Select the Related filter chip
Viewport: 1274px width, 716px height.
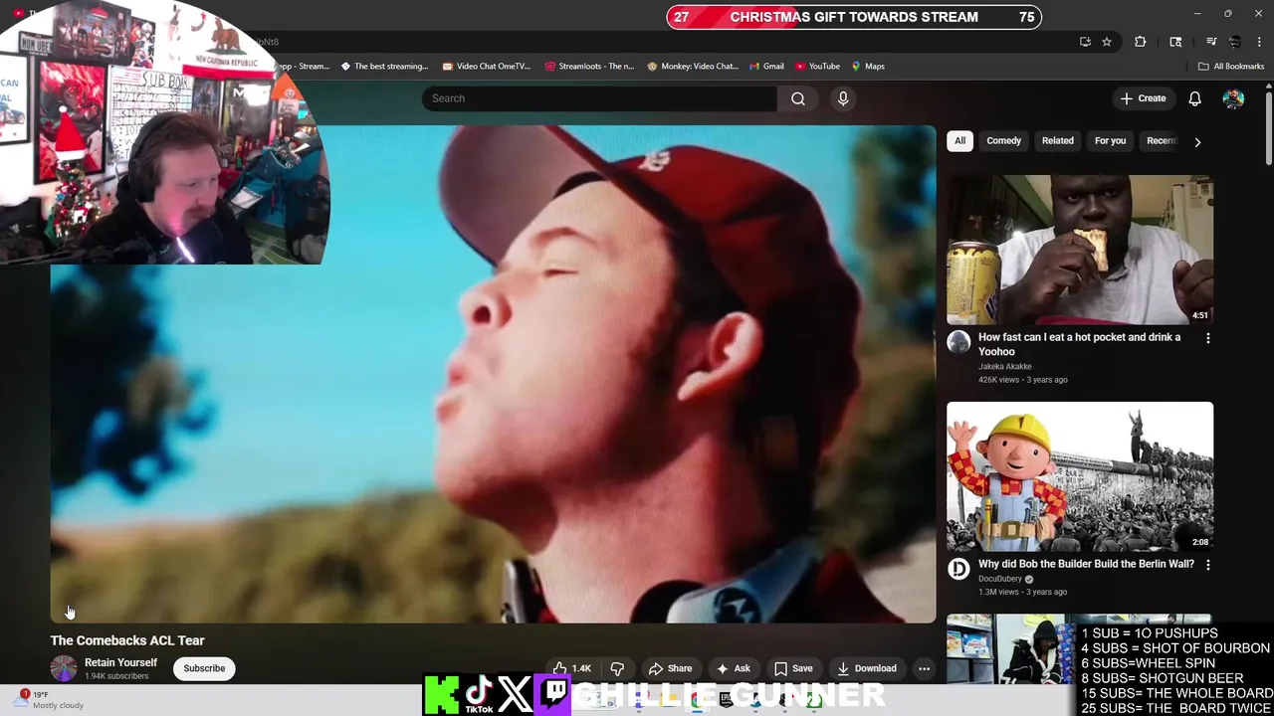coord(1057,141)
